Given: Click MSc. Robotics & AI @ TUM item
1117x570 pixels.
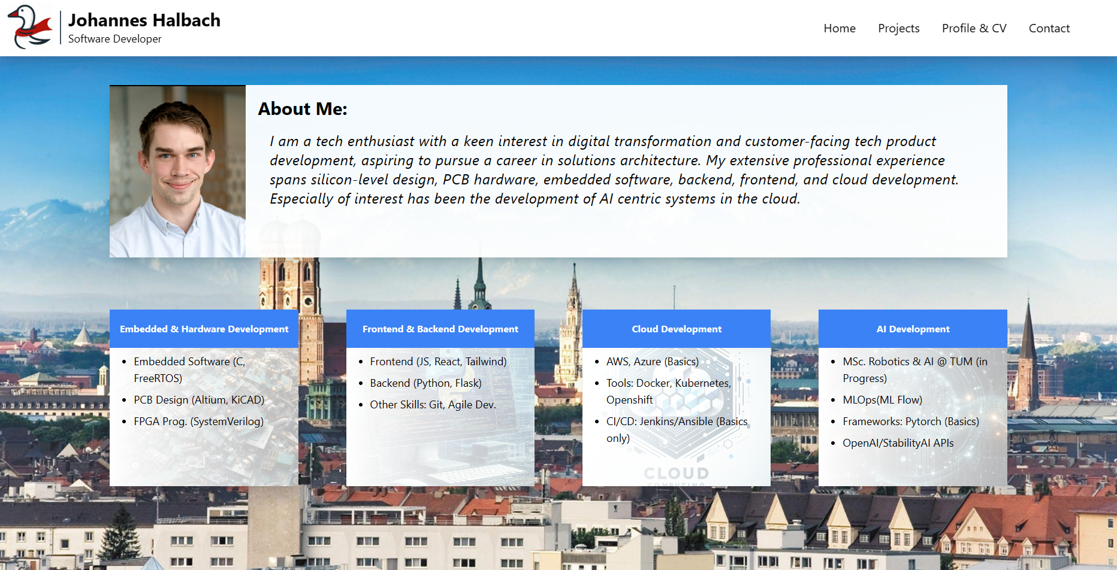Looking at the screenshot, I should coord(915,370).
